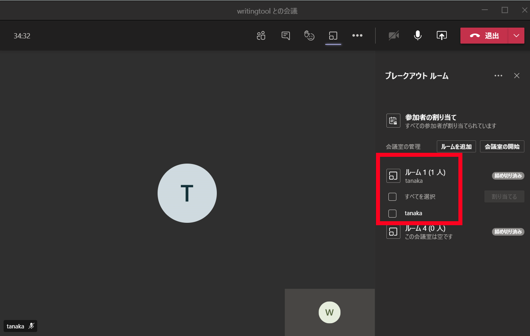Click the raise hand reactions icon
530x336 pixels.
(309, 36)
